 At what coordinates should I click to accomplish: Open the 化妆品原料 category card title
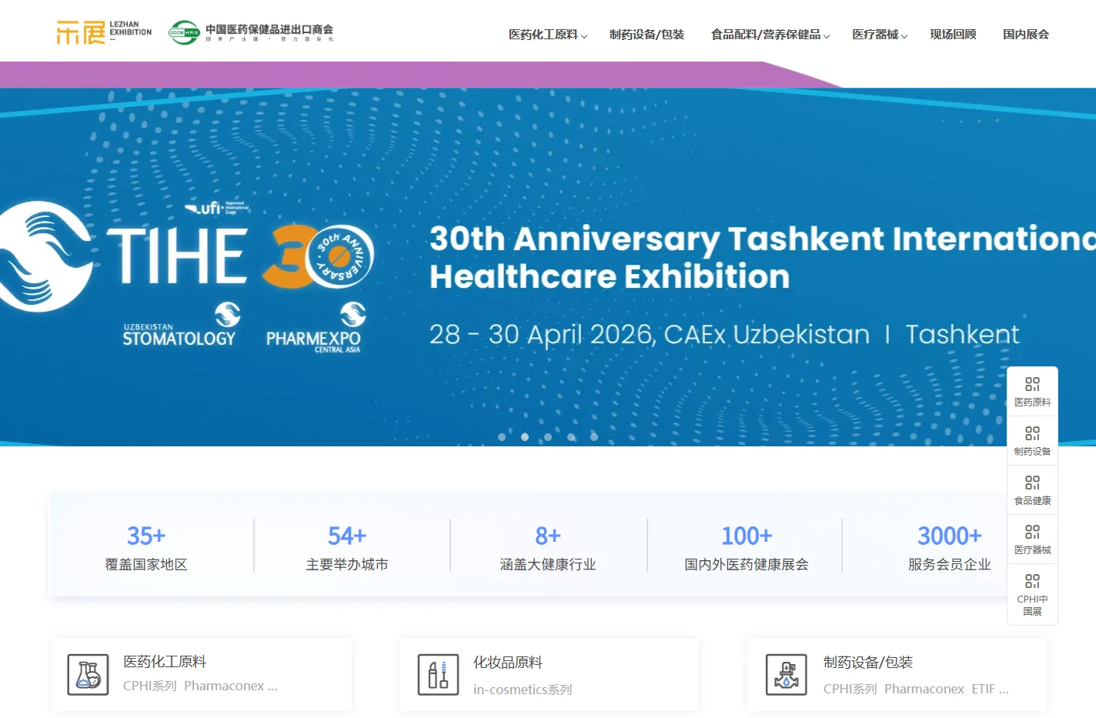(x=508, y=663)
